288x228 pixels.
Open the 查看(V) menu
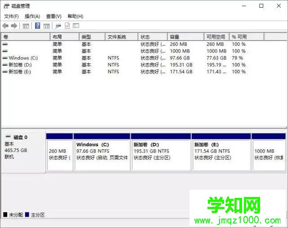coord(54,17)
